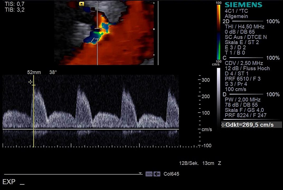Click the caliper symbol before Gdkt value
The width and height of the screenshot is (283, 190).
coord(223,125)
